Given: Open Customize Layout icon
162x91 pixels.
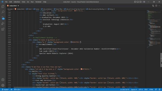Looking at the screenshot, I should [144, 2].
